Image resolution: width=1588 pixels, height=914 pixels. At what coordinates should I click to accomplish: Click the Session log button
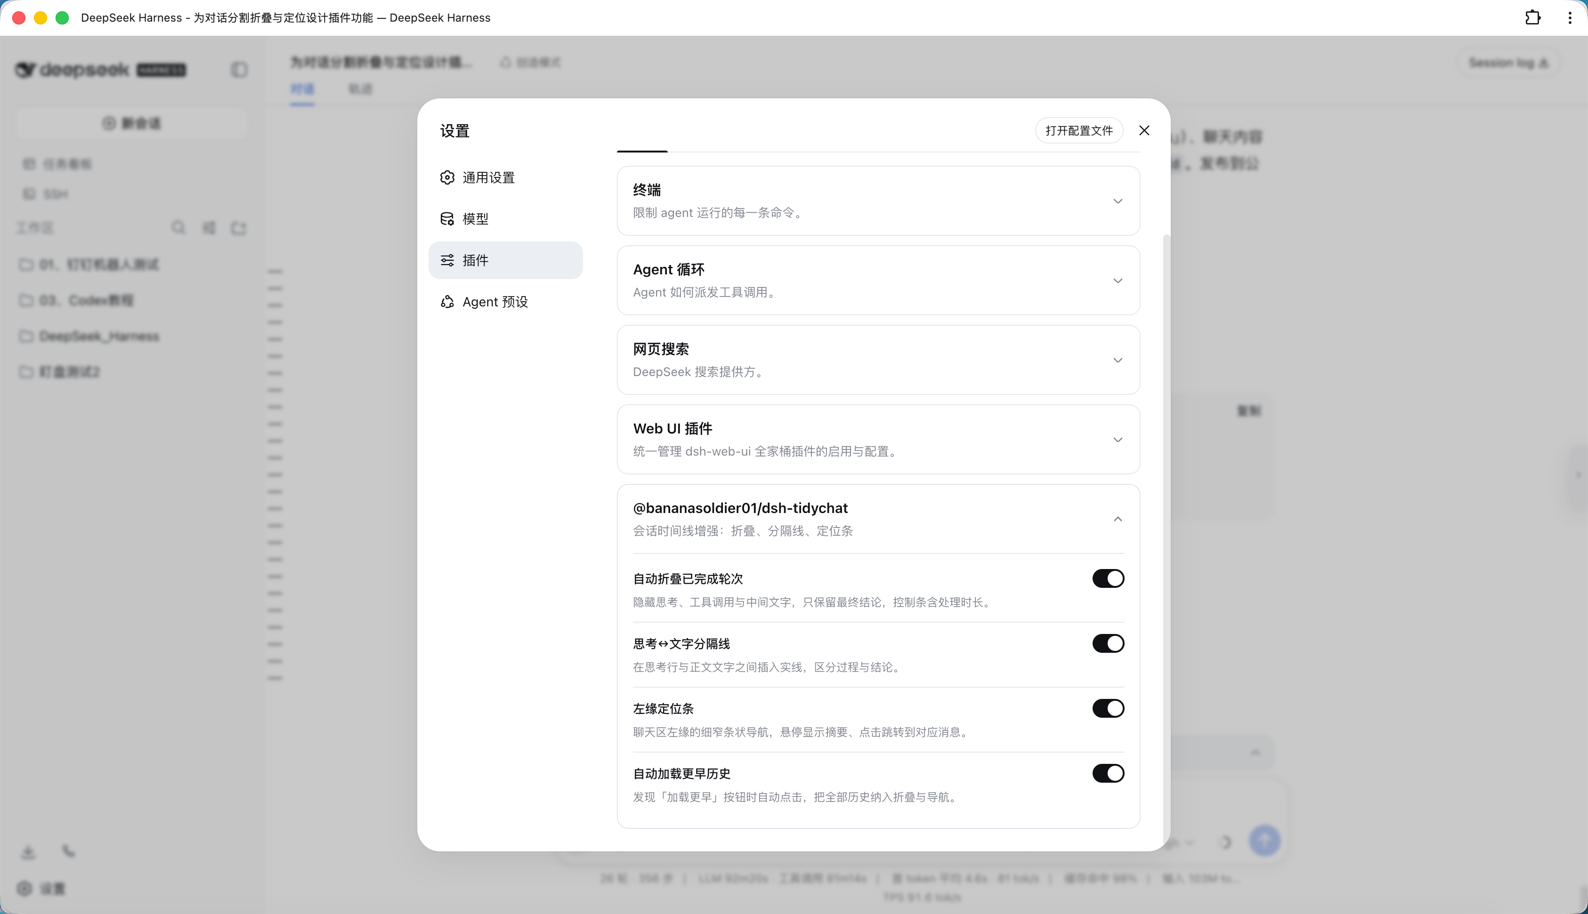[x=1508, y=63]
